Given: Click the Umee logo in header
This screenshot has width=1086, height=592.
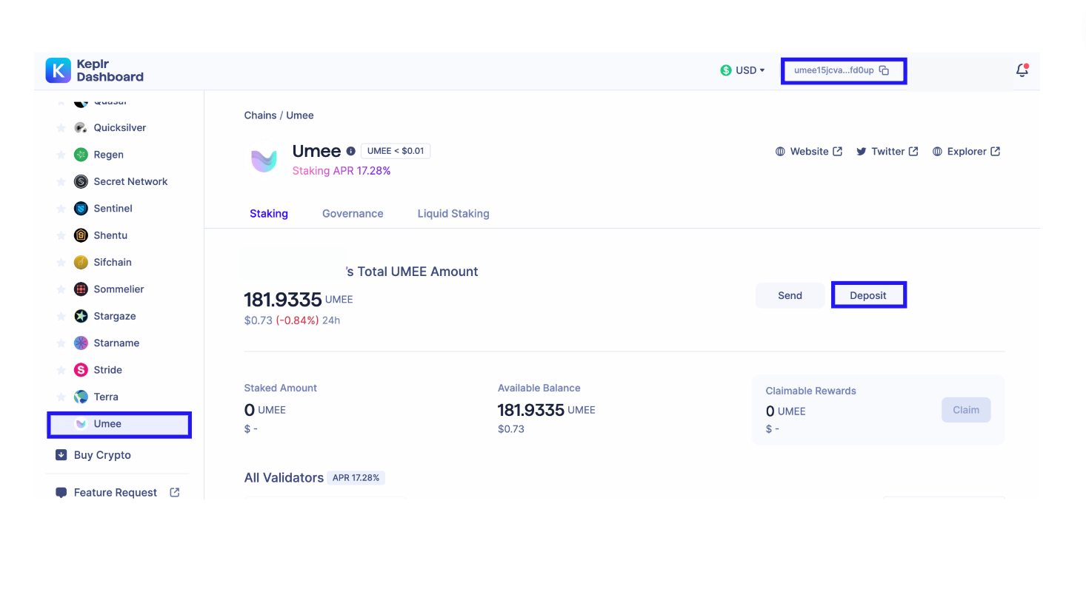Looking at the screenshot, I should [x=264, y=161].
